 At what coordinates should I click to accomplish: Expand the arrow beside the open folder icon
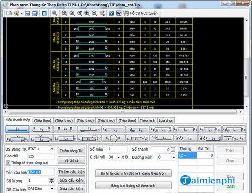pyautogui.click(x=22, y=13)
